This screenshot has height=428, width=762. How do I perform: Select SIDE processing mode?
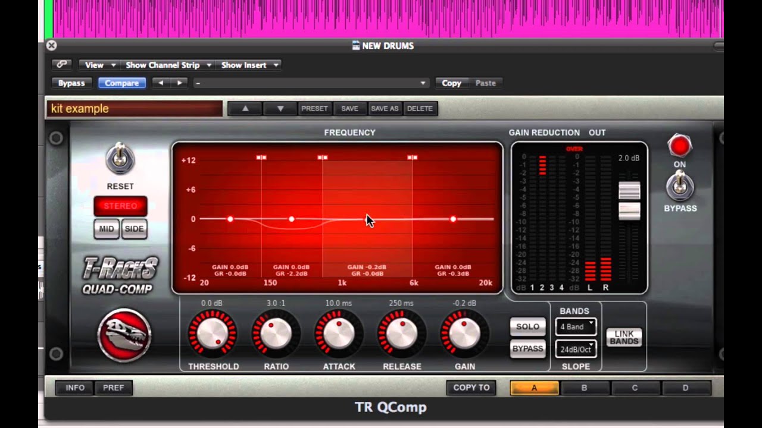[x=134, y=229]
